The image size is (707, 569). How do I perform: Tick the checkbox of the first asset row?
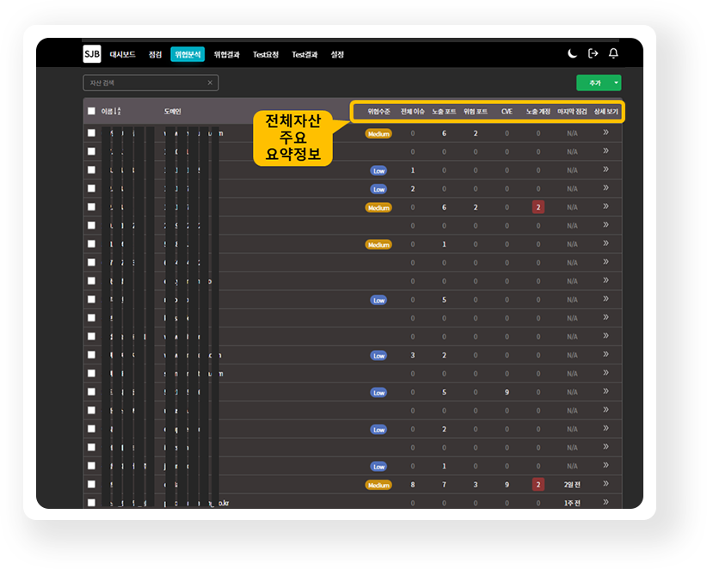pyautogui.click(x=91, y=133)
